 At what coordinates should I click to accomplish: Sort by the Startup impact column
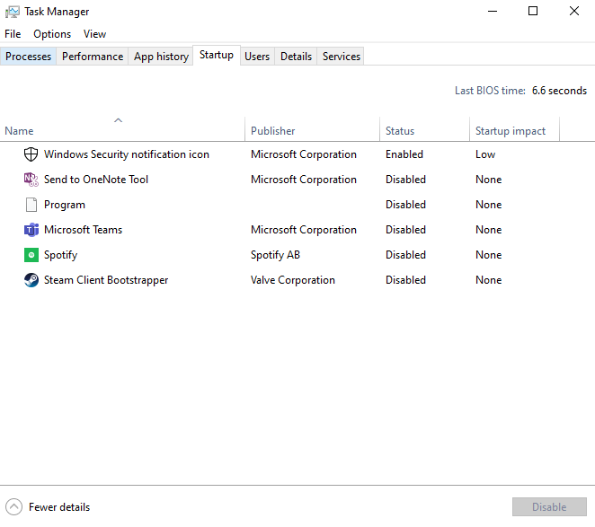tap(512, 131)
